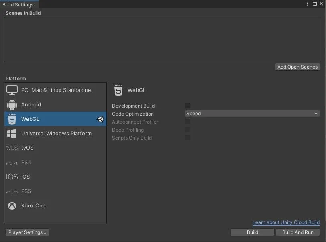Click the Unity logo on WebGL row
326x242 pixels.
coord(100,119)
